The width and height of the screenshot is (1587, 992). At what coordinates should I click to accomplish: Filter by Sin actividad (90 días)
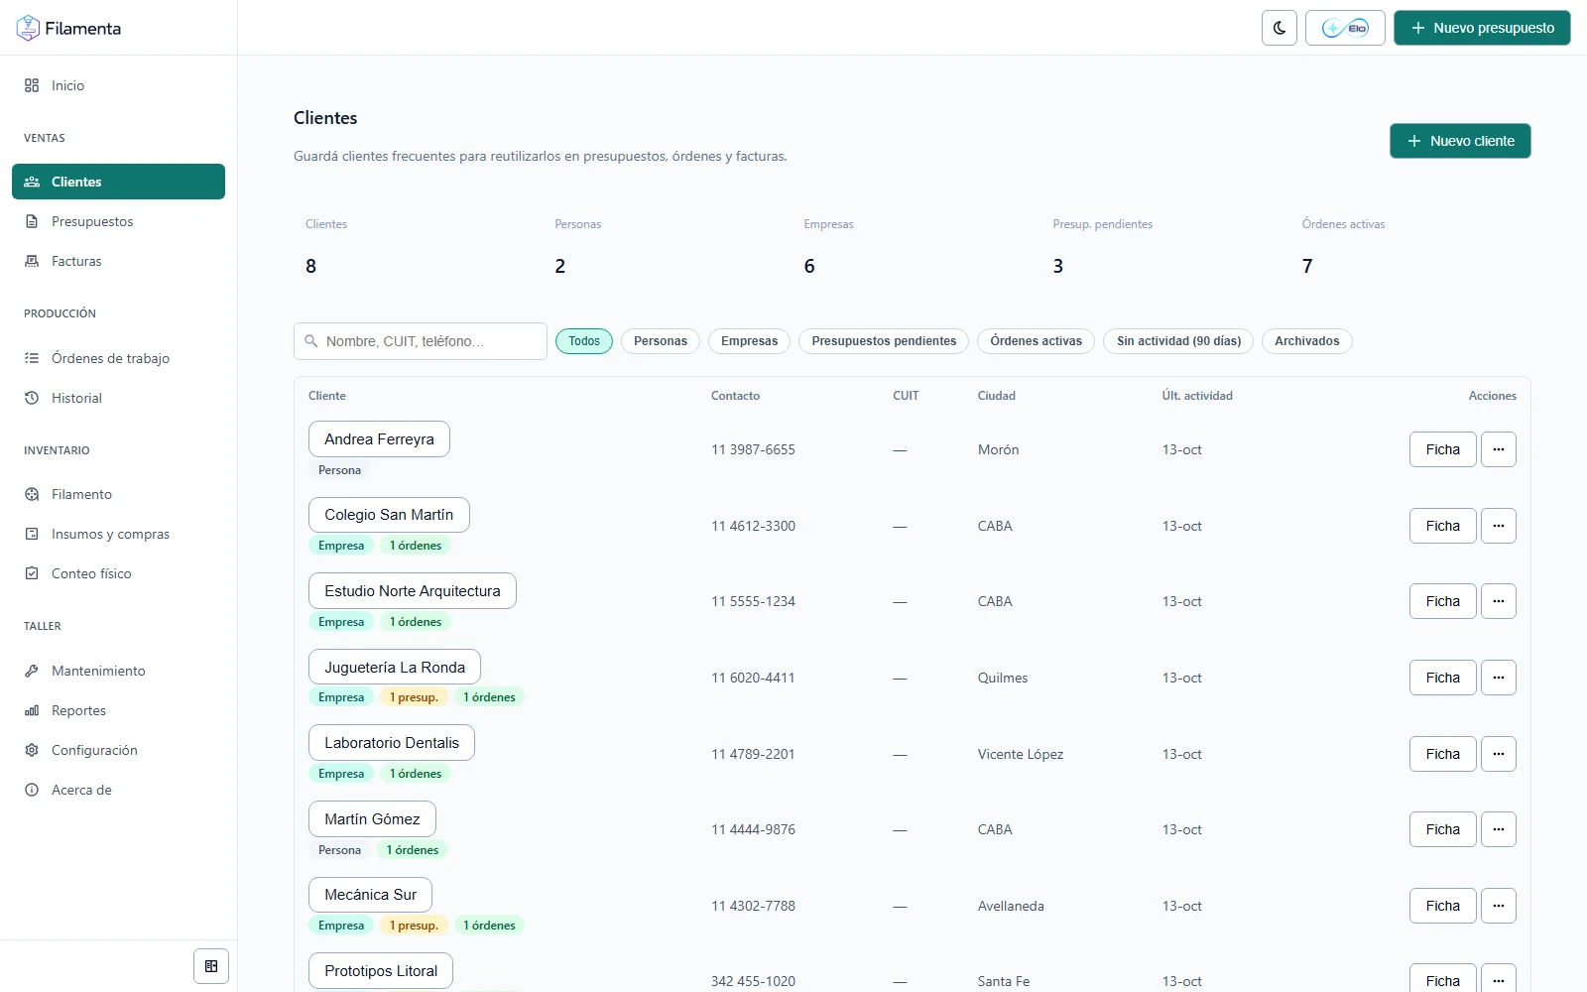pos(1178,341)
